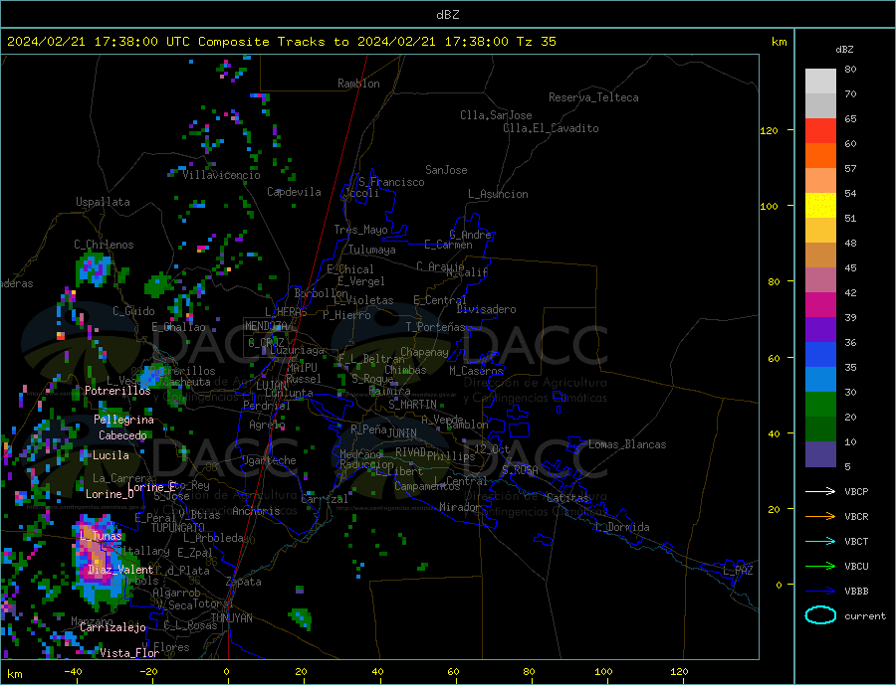
Task: Click the MENDOZA city label
Action: 267,326
